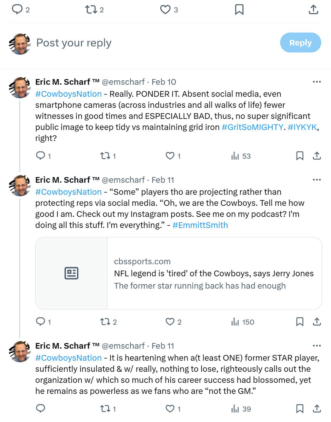Bookmark the Feb 10 PONDER IT tweet

pos(300,156)
